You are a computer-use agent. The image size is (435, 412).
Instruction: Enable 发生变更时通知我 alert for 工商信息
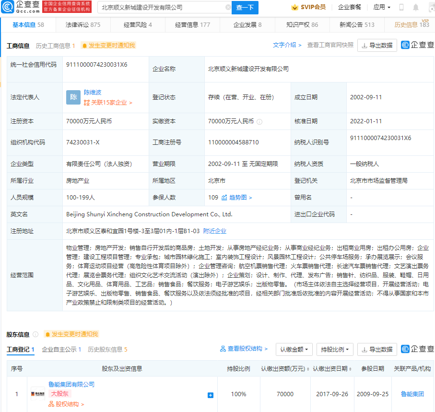[x=108, y=46]
